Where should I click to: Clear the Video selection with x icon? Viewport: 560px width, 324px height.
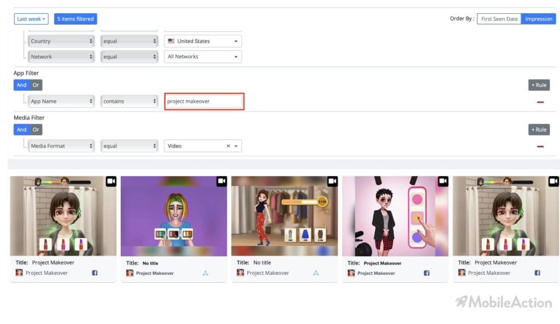click(228, 146)
